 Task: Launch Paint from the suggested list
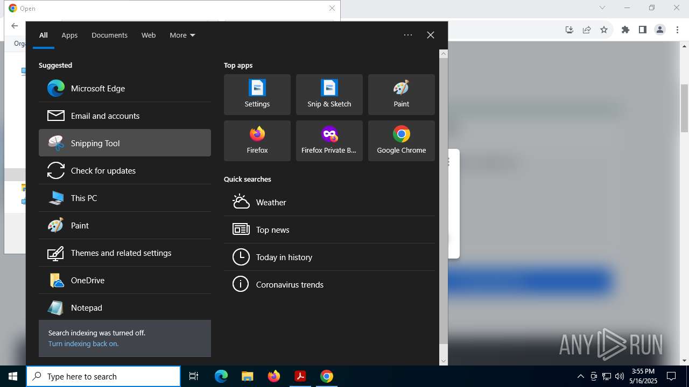[x=125, y=225]
